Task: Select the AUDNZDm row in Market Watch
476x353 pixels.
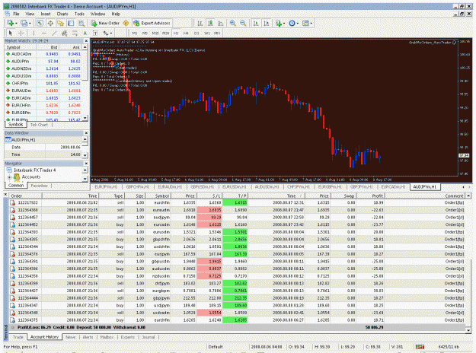Action: [x=43, y=68]
